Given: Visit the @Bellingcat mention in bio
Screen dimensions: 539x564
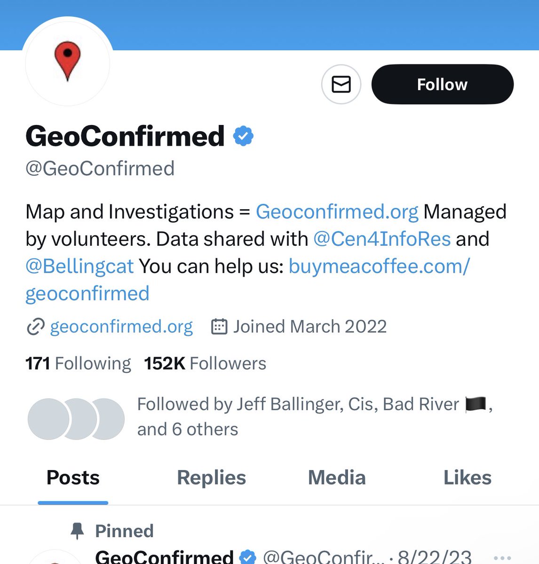Looking at the screenshot, I should (x=79, y=266).
